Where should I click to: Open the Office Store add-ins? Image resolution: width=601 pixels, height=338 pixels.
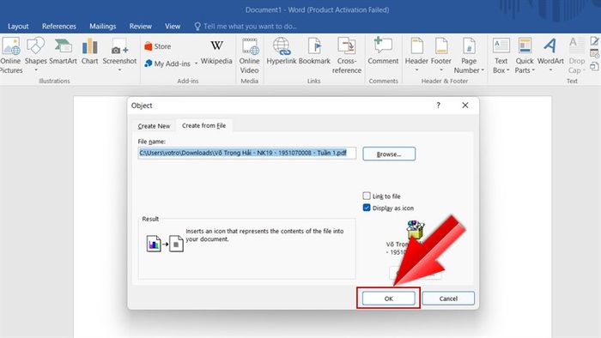click(x=157, y=46)
